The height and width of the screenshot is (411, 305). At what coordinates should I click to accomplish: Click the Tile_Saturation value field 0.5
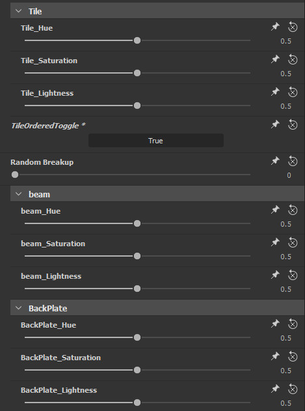point(285,74)
